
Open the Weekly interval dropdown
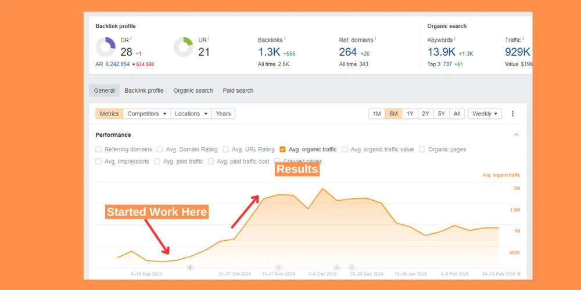click(x=485, y=114)
